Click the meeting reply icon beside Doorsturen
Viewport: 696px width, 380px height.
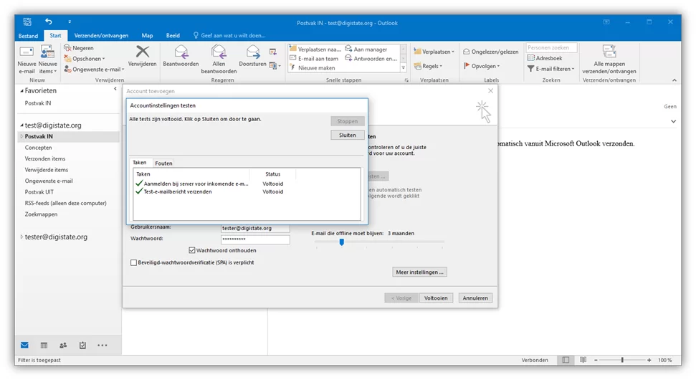pos(273,52)
